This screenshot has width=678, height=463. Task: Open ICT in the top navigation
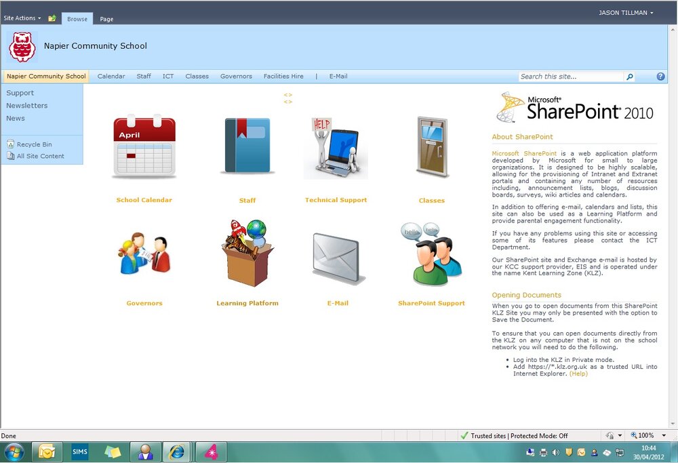pyautogui.click(x=167, y=76)
